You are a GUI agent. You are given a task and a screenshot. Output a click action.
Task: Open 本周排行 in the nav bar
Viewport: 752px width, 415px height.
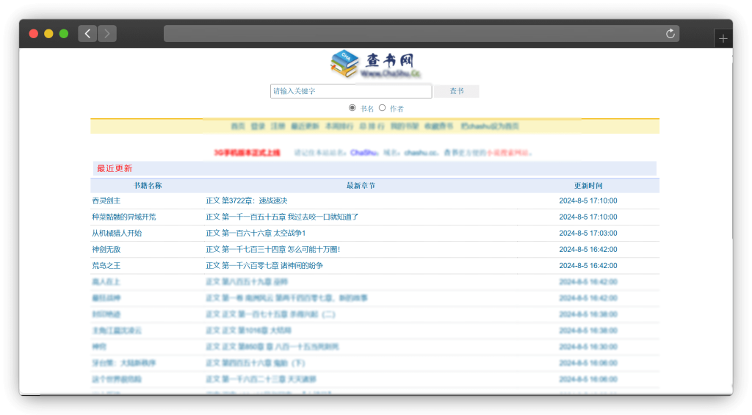click(x=339, y=126)
